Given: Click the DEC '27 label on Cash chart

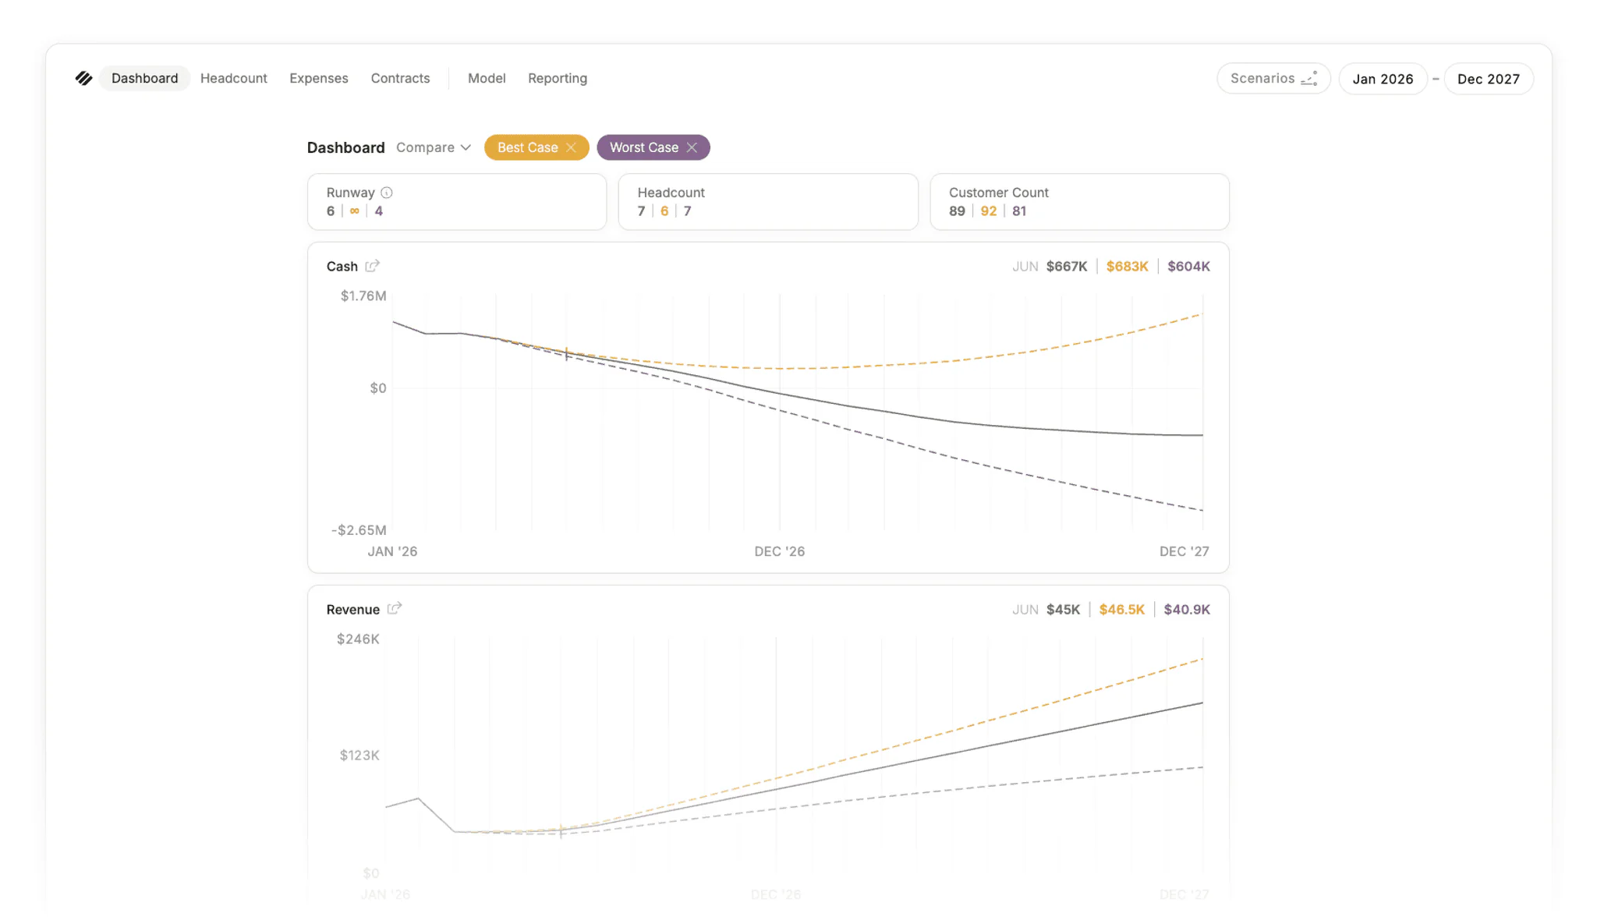Looking at the screenshot, I should 1184,551.
